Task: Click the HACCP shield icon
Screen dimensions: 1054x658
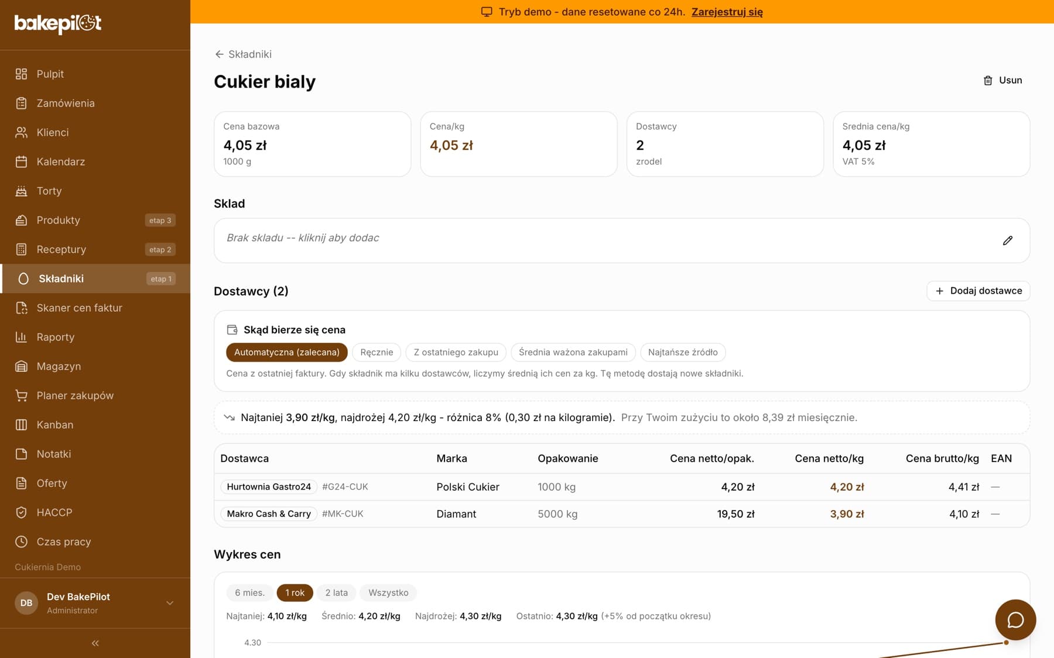Action: pyautogui.click(x=21, y=512)
